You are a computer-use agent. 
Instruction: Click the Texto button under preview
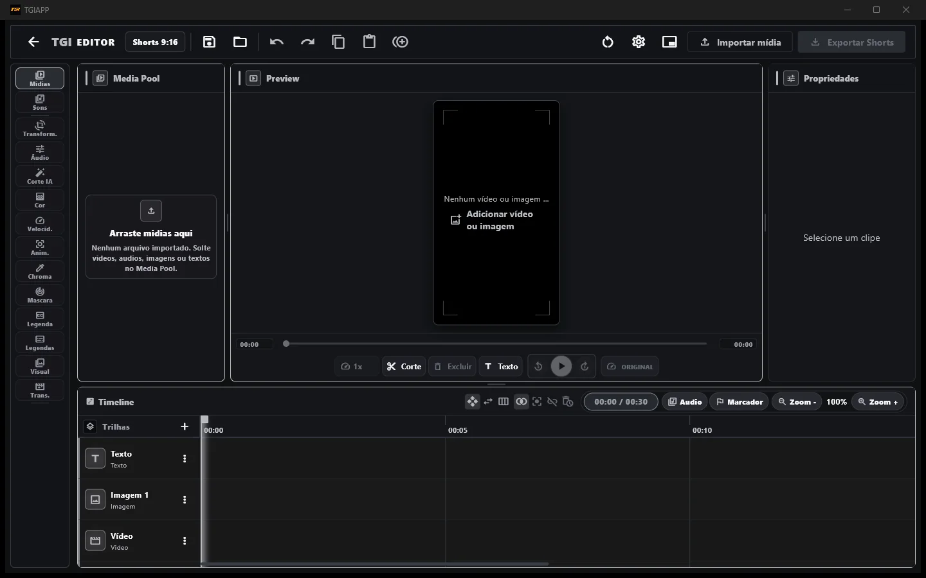[x=501, y=366]
